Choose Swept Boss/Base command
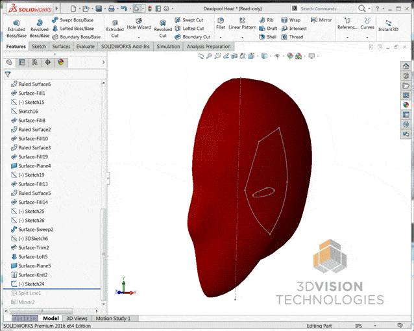The width and height of the screenshot is (414, 331). click(73, 20)
